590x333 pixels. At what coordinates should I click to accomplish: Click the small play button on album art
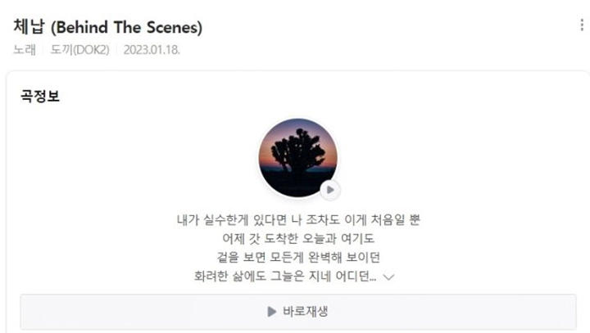pyautogui.click(x=330, y=190)
